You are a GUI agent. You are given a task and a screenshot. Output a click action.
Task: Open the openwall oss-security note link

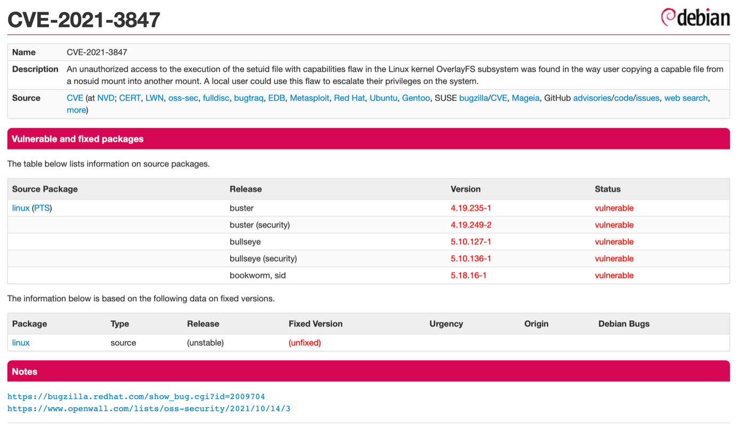click(149, 408)
